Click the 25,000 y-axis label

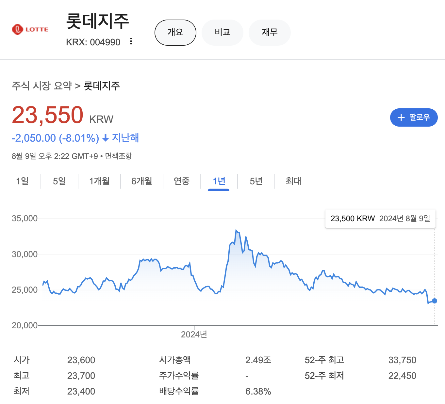coord(25,290)
